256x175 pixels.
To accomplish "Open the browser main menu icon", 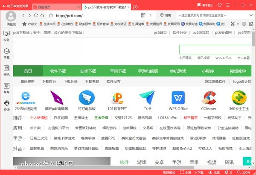I will coord(227,5).
